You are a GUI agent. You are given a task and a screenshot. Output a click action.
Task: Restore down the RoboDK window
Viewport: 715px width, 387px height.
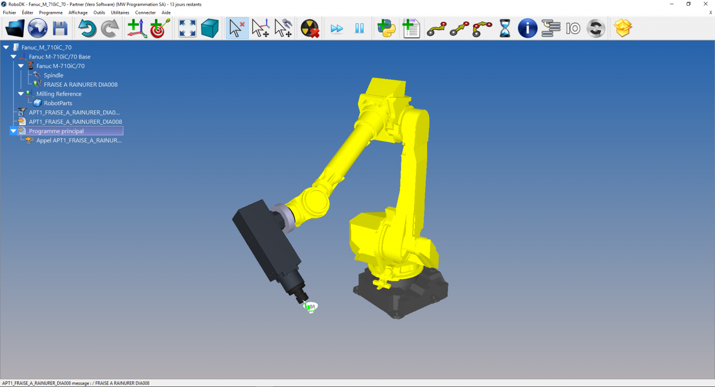click(689, 4)
